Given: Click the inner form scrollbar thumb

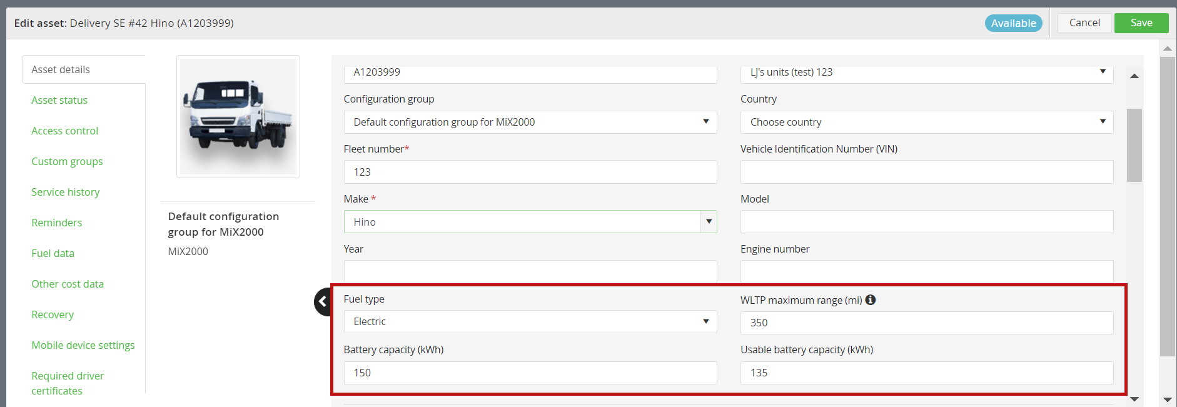Looking at the screenshot, I should pos(1134,145).
